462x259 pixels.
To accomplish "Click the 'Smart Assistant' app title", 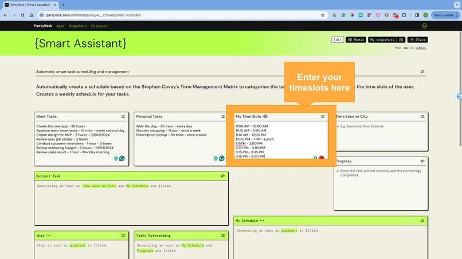I will pos(80,43).
